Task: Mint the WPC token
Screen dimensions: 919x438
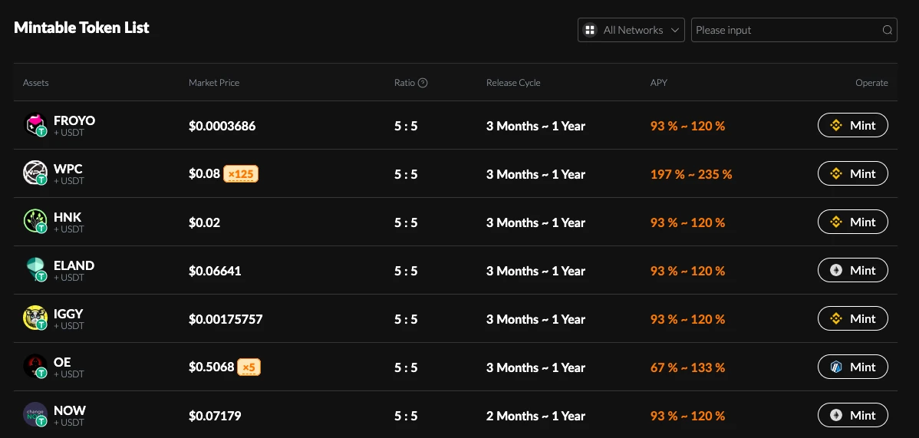Action: (x=852, y=173)
